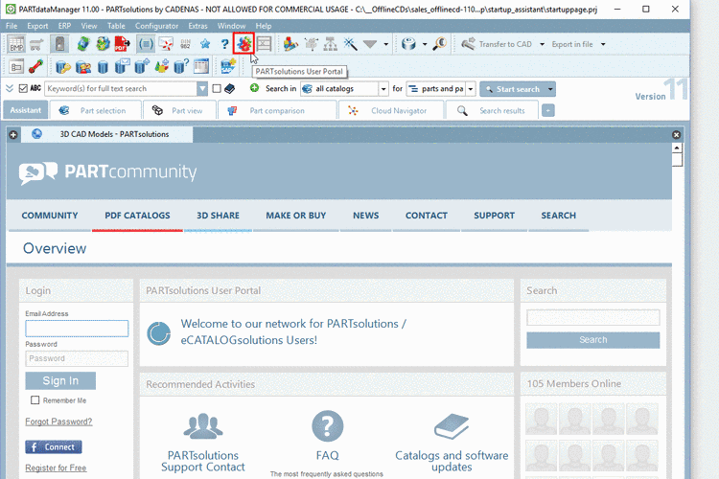Click the colored building blocks icon
Screen dimensions: 719x479
290,44
